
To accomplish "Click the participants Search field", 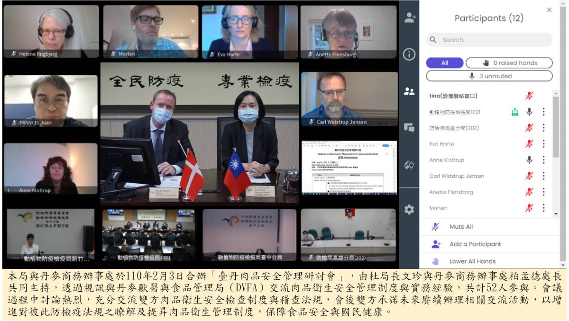I will pyautogui.click(x=493, y=40).
